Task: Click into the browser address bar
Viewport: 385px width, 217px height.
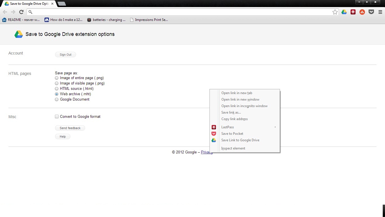Action: [x=183, y=12]
